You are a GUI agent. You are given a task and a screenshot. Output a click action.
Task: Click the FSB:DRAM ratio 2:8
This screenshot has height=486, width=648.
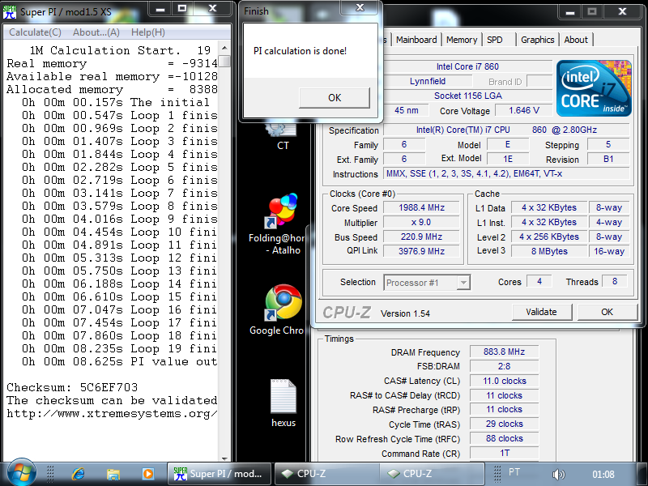coord(504,366)
